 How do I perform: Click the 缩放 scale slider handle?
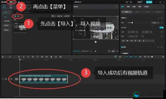tap(132, 23)
